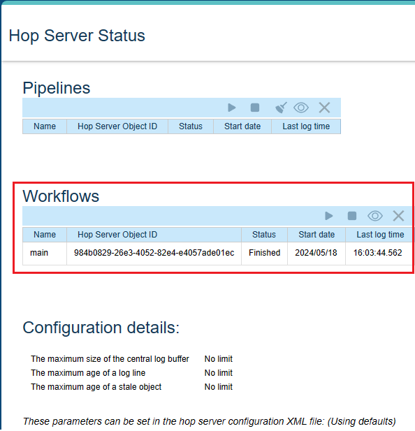
Task: View workflow details via eye icon
Action: [375, 216]
